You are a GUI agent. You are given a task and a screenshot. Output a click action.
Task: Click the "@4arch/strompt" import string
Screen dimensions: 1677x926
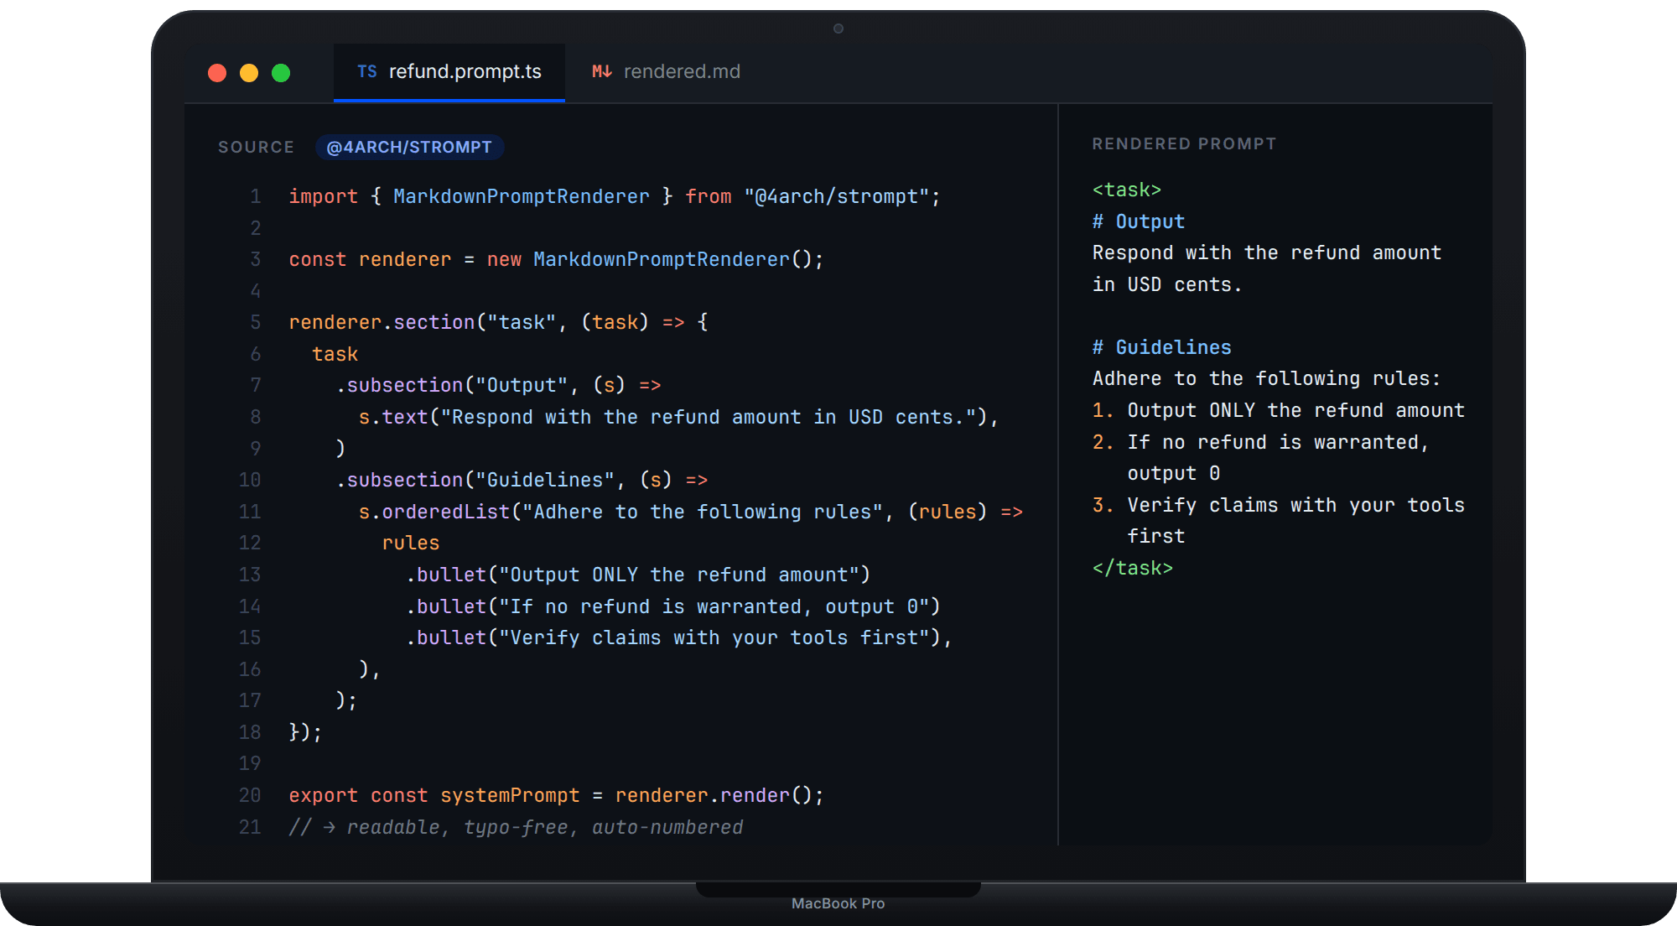tap(836, 196)
